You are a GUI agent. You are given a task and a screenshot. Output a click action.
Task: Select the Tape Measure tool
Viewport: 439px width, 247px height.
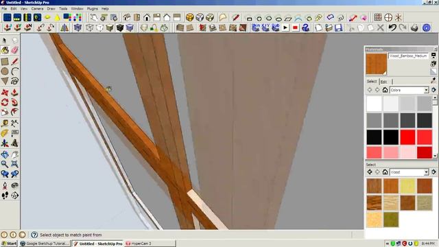(5, 123)
